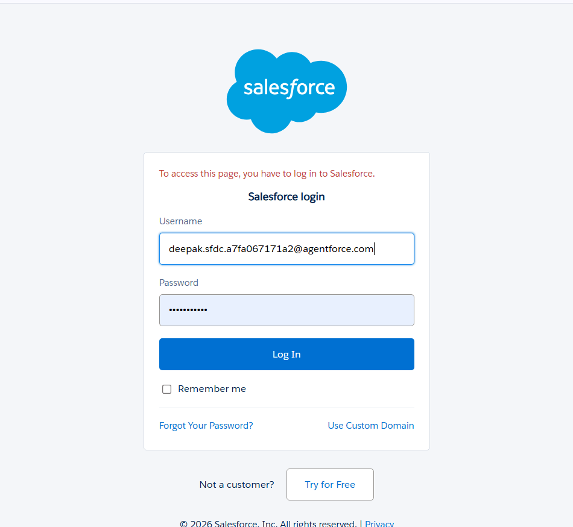Open the Privacy link in the footer
Screen dimensions: 573x527
tap(379, 523)
